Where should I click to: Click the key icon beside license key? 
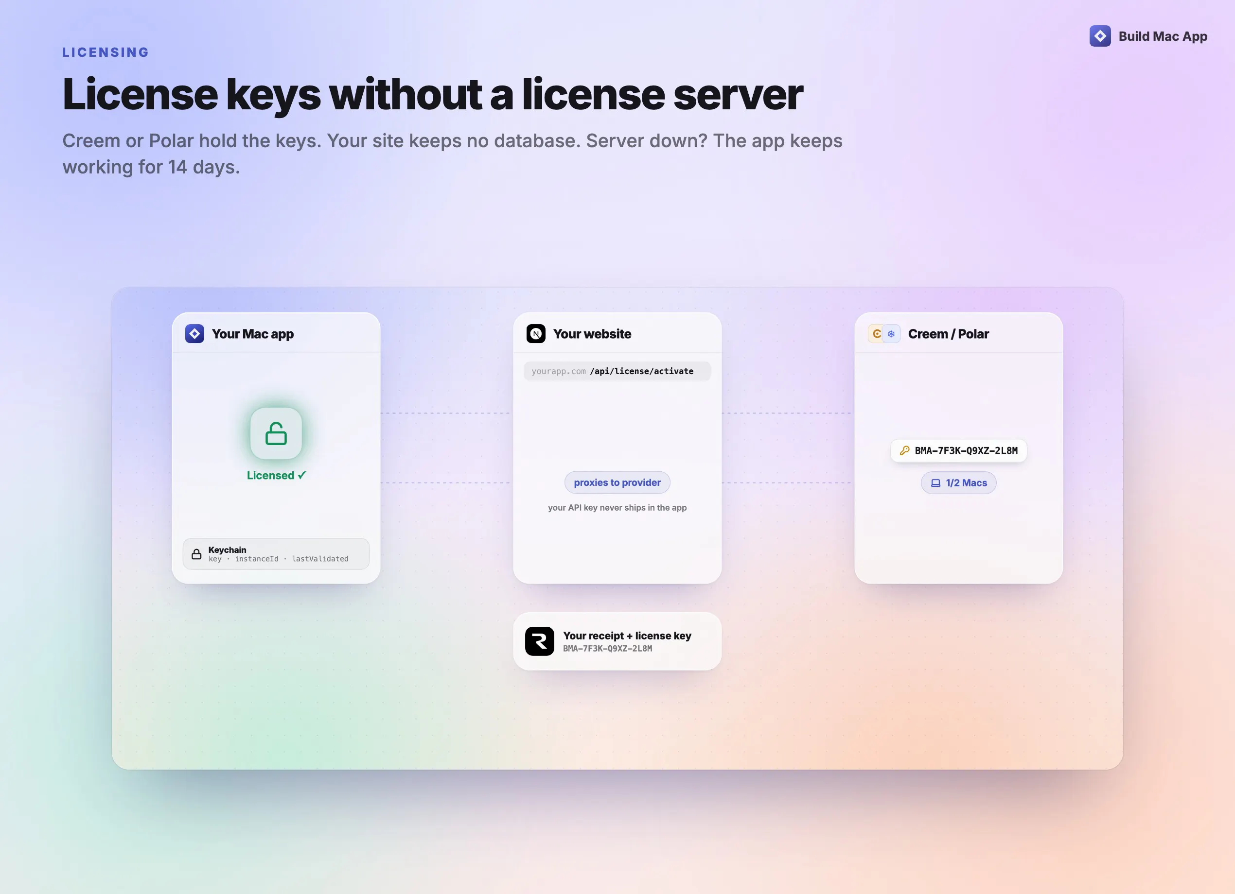tap(904, 450)
